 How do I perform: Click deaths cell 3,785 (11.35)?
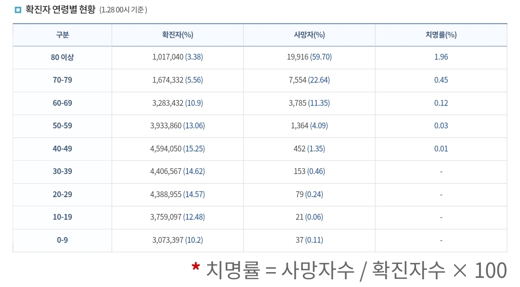coord(309,103)
